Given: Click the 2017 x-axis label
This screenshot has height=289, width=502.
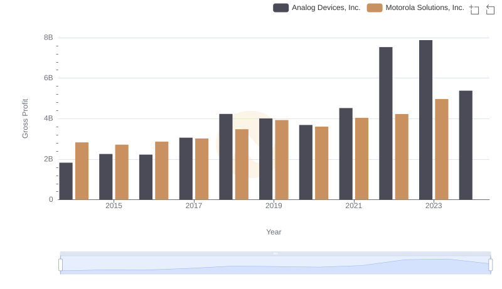Looking at the screenshot, I should click(194, 206).
